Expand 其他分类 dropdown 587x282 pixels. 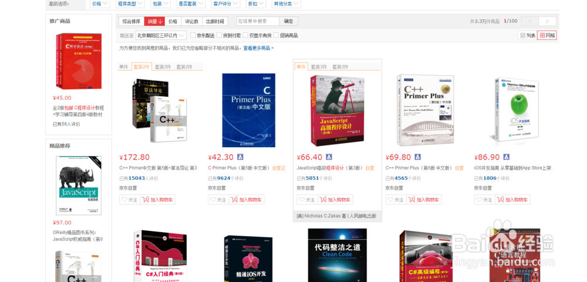[286, 4]
